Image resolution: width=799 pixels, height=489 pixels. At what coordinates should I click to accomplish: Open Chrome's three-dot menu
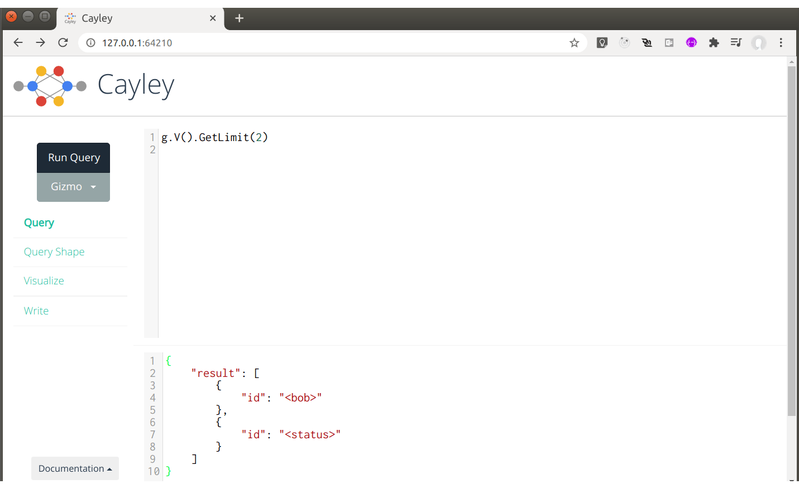pyautogui.click(x=781, y=42)
